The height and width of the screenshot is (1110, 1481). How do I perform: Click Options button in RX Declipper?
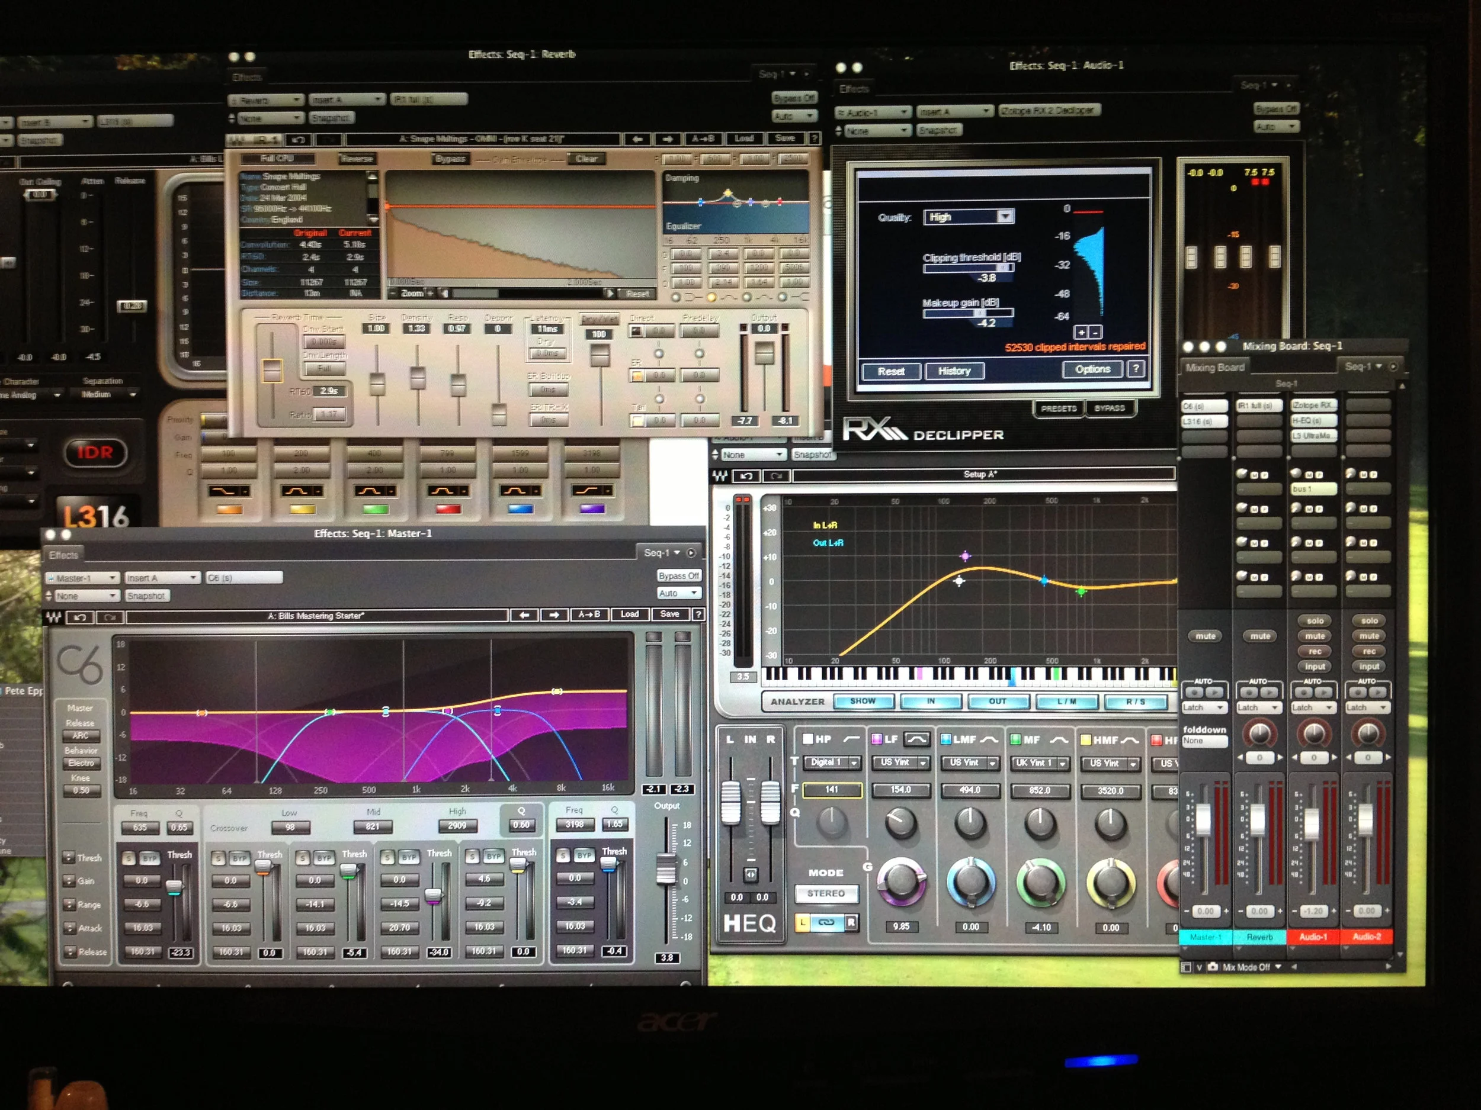tap(1092, 369)
